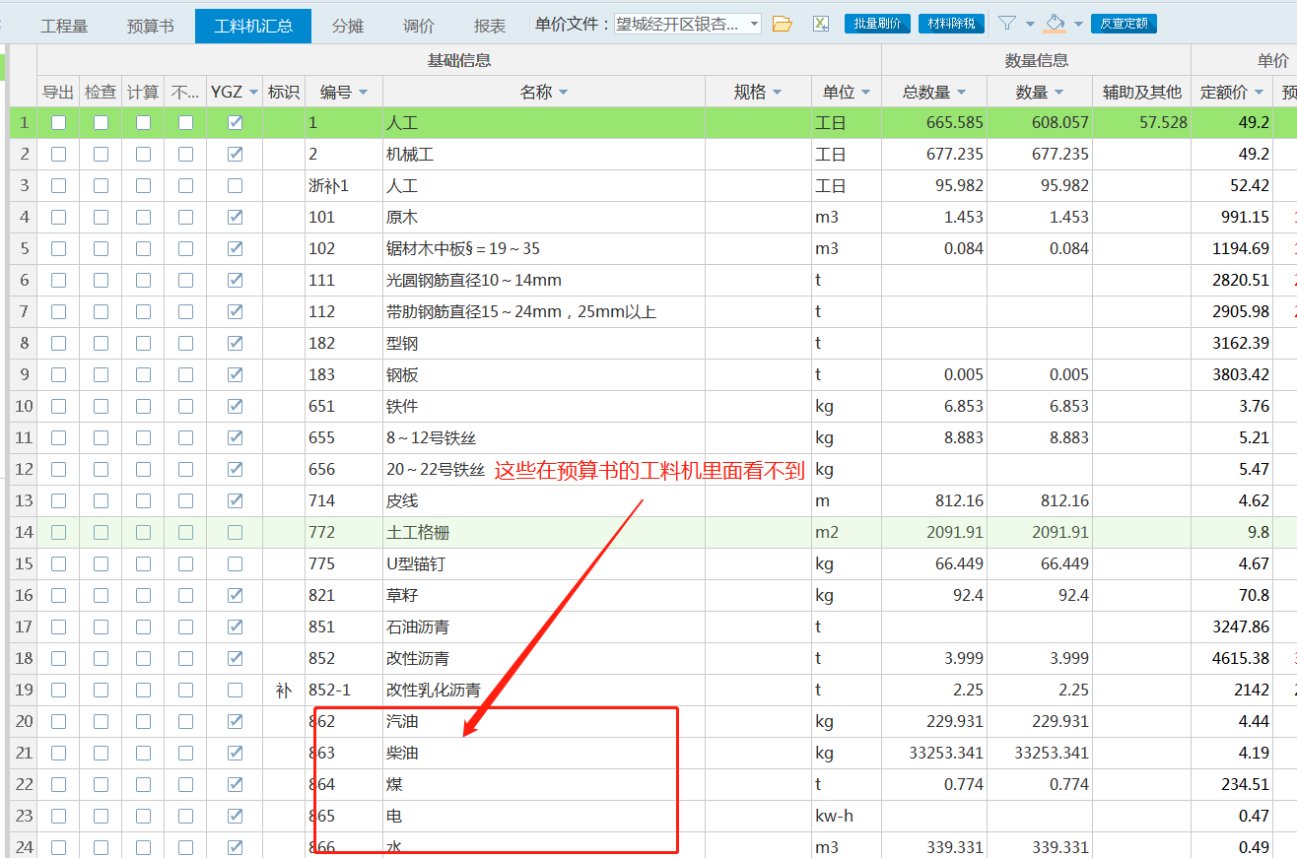1297x858 pixels.
Task: Open the 编号 column filter dropdown
Action: [x=363, y=92]
